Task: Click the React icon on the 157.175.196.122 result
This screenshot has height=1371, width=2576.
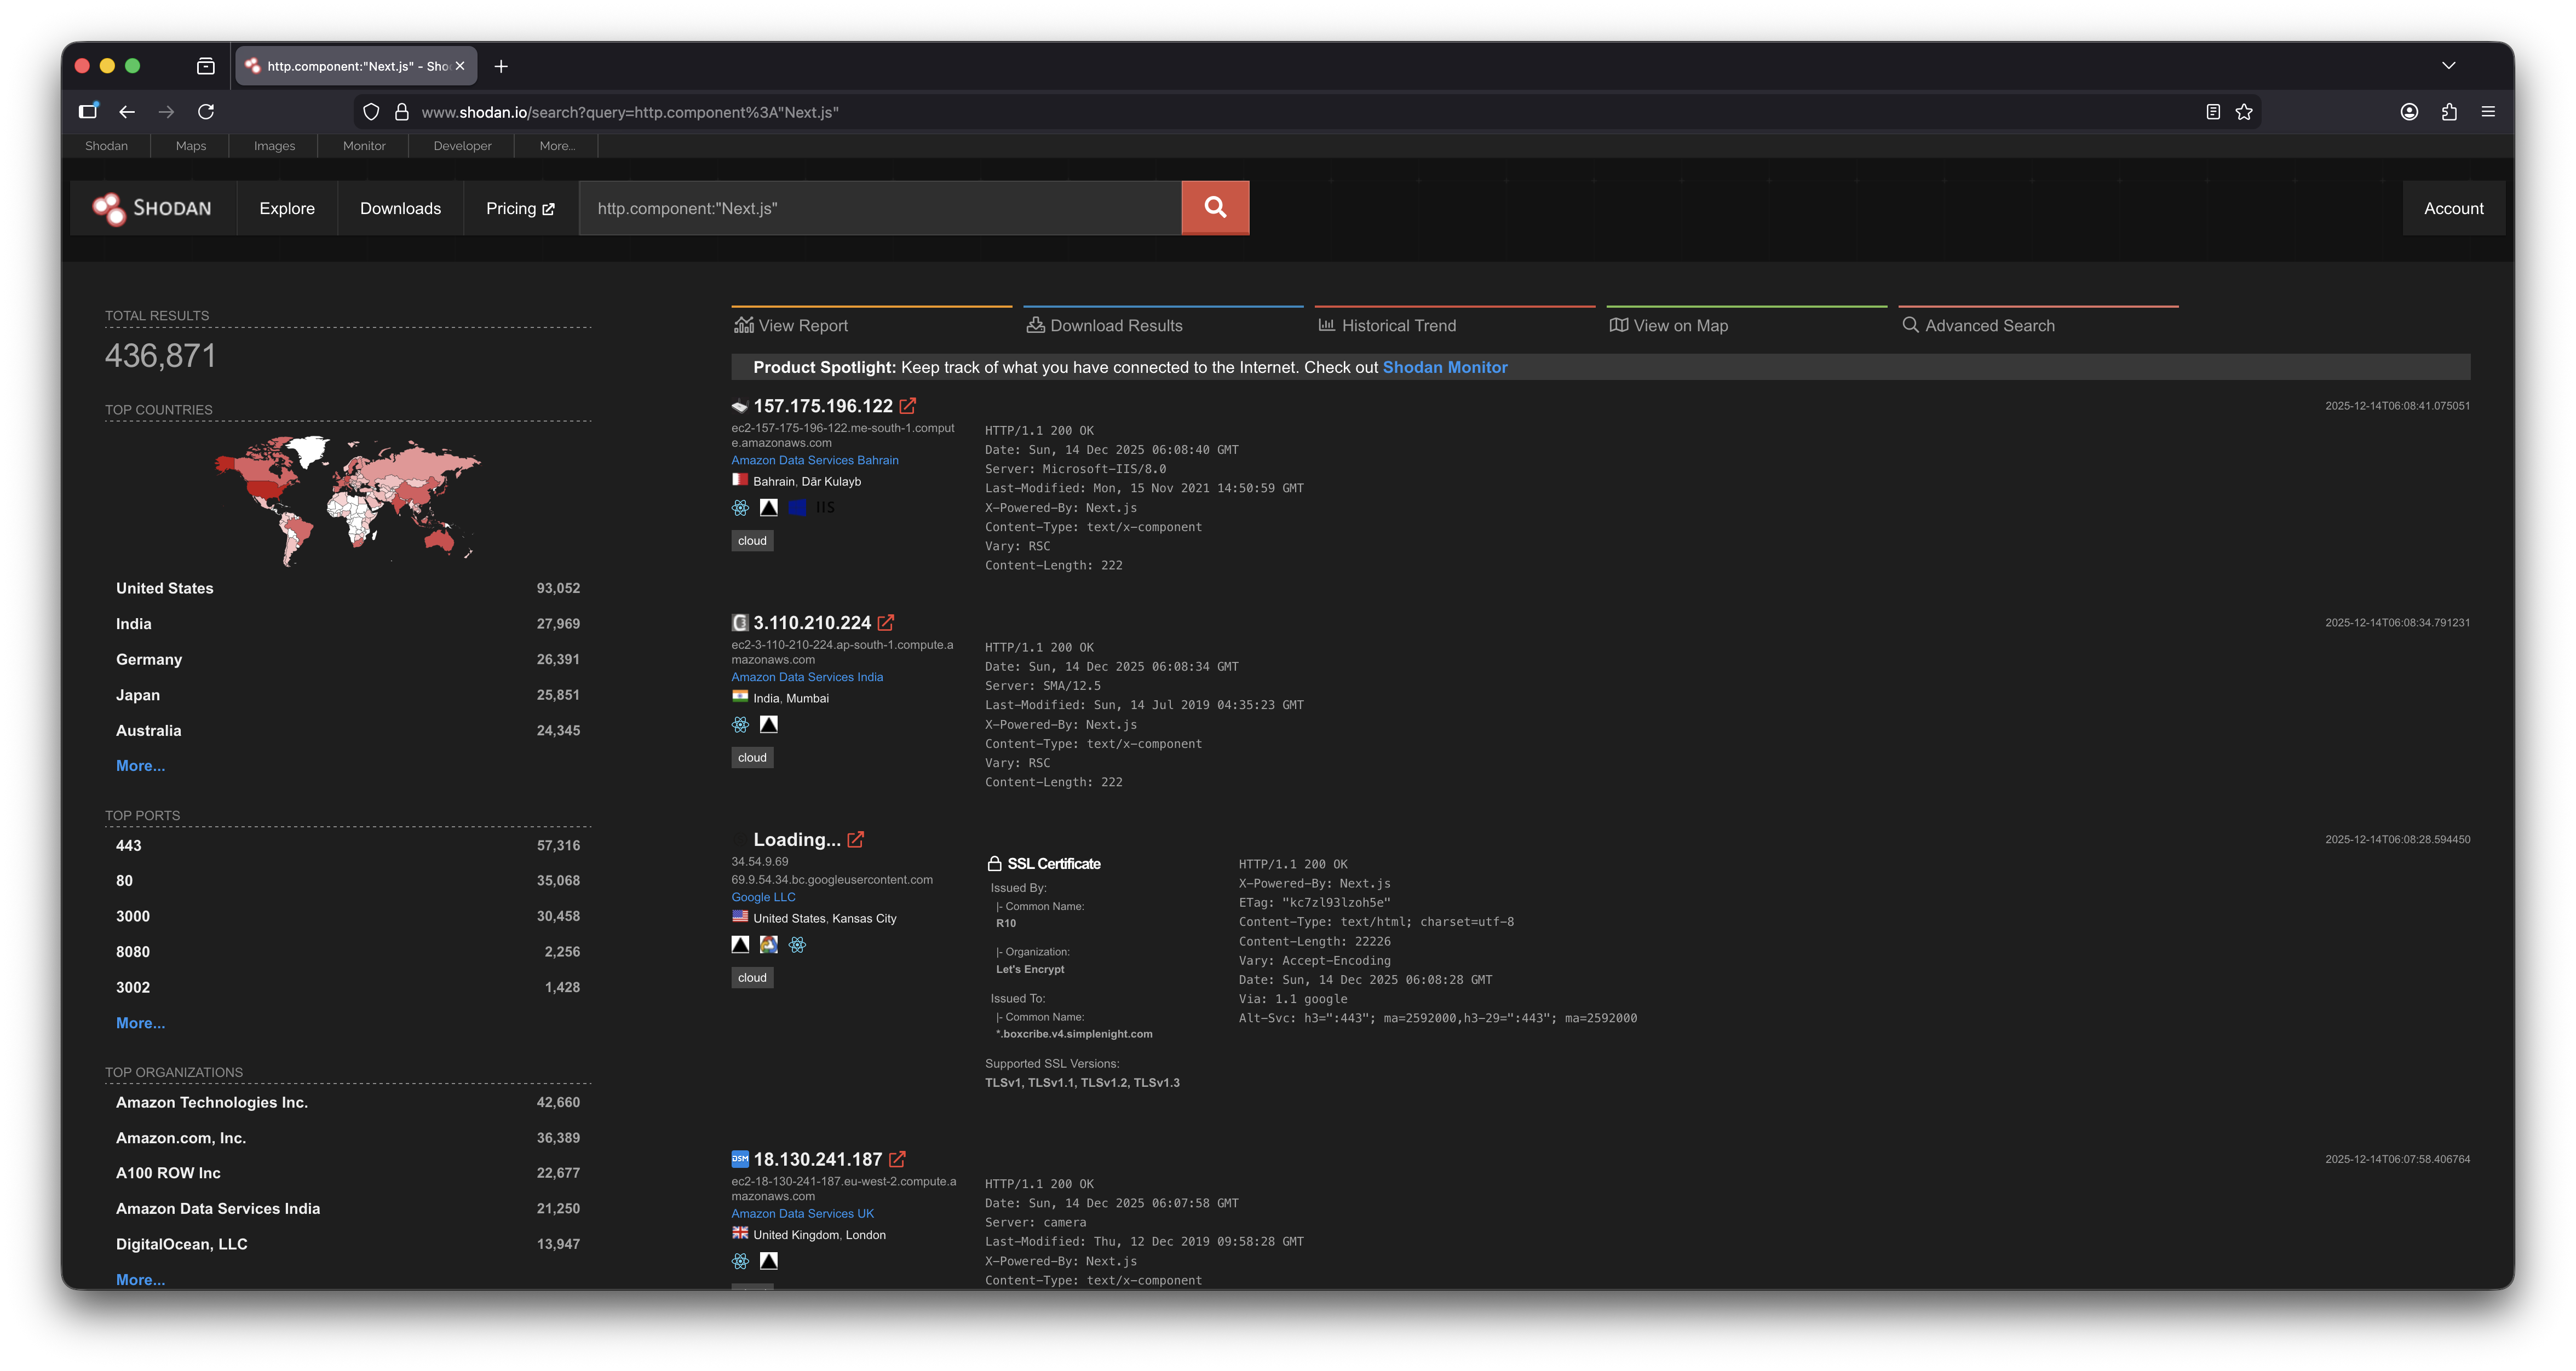Action: pos(740,508)
